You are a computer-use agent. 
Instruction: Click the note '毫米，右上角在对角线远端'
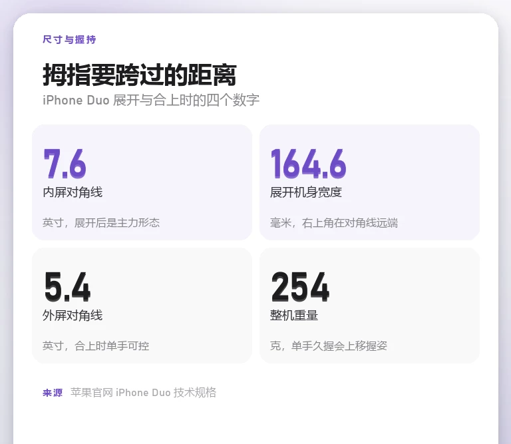click(334, 222)
